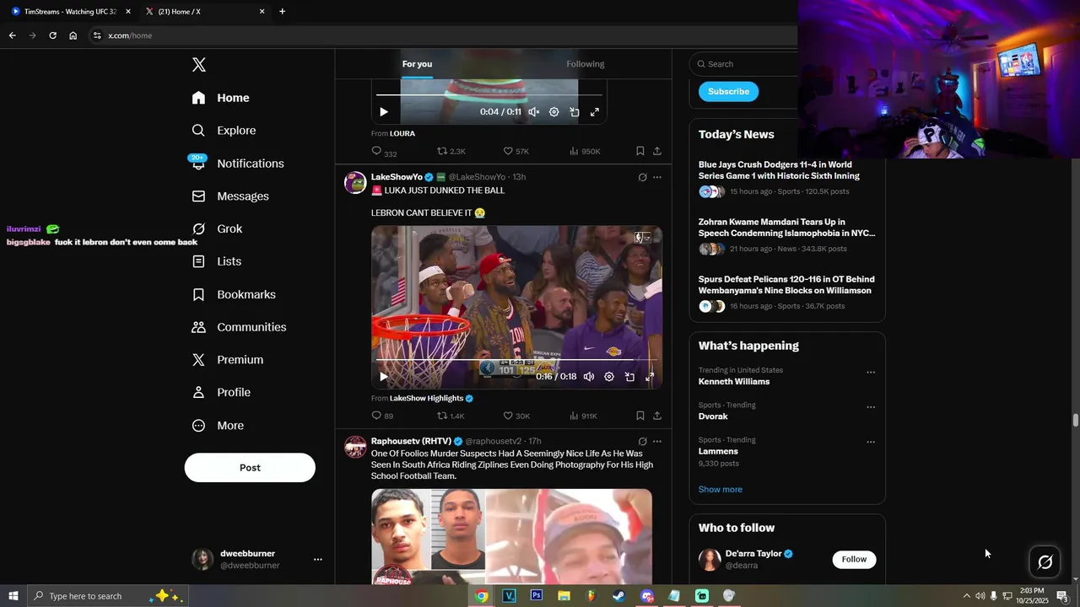Share the LakeShowYo post

(657, 416)
